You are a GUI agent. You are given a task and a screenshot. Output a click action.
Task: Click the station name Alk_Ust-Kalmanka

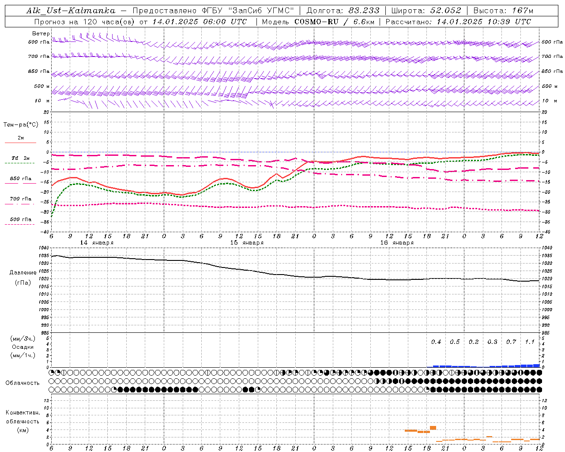pyautogui.click(x=71, y=11)
